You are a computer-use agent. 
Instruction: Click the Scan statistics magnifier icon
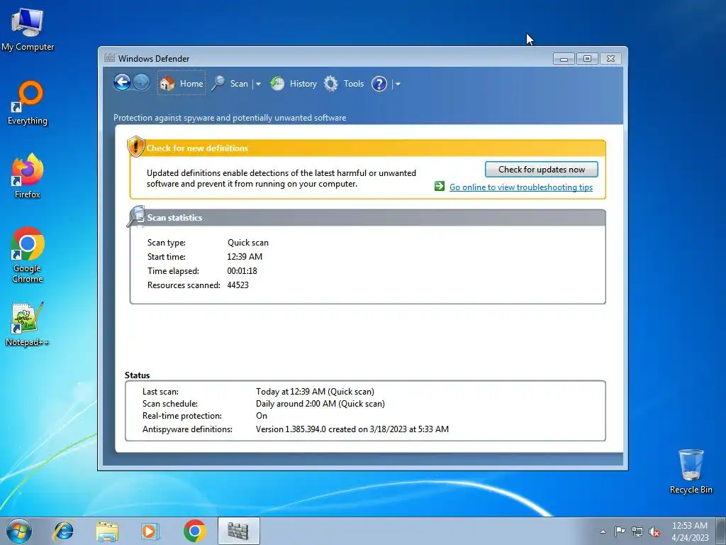[136, 216]
